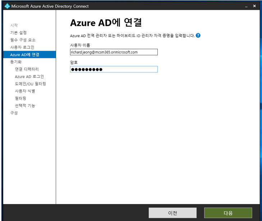This screenshot has width=262, height=221.
Task: Click the 다음 next button
Action: point(228,213)
